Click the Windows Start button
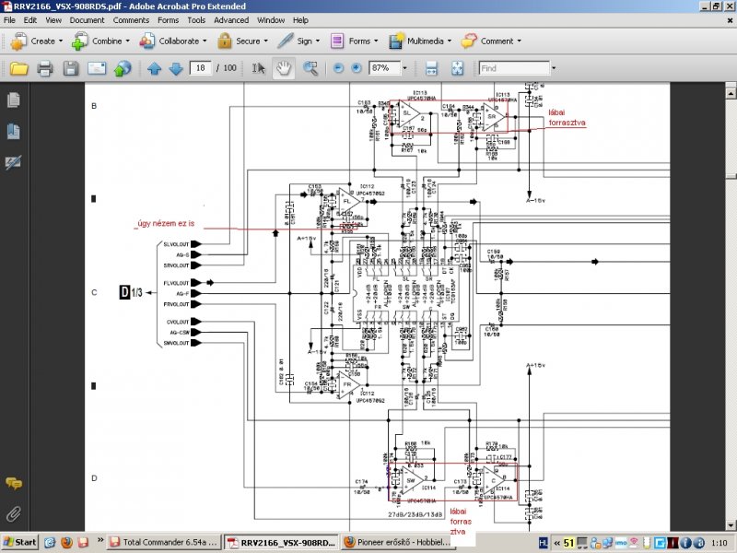This screenshot has height=553, width=737. 19,542
